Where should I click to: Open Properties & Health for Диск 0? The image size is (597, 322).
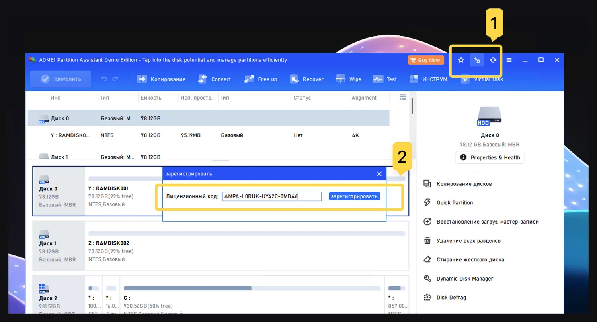(490, 157)
